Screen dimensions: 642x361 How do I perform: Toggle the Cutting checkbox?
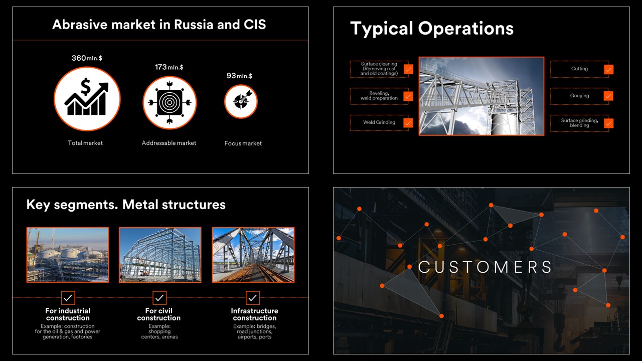click(x=609, y=69)
